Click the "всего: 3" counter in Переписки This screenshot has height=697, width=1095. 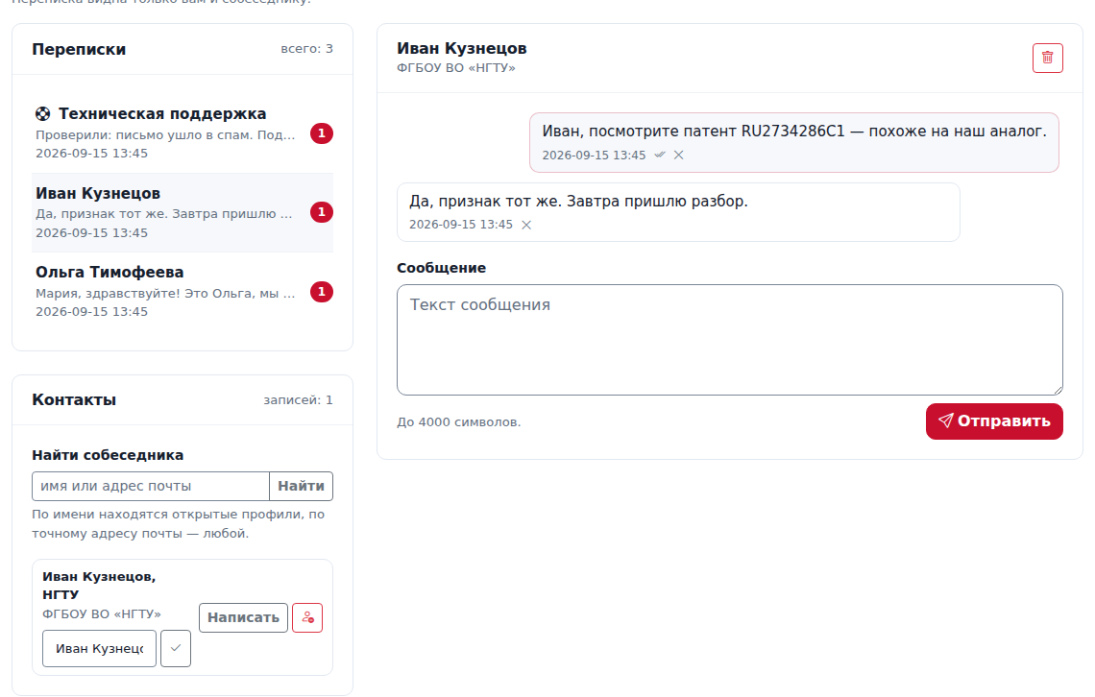tap(306, 49)
